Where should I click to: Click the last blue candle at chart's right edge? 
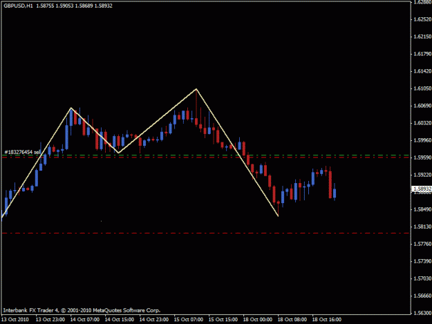(x=335, y=193)
